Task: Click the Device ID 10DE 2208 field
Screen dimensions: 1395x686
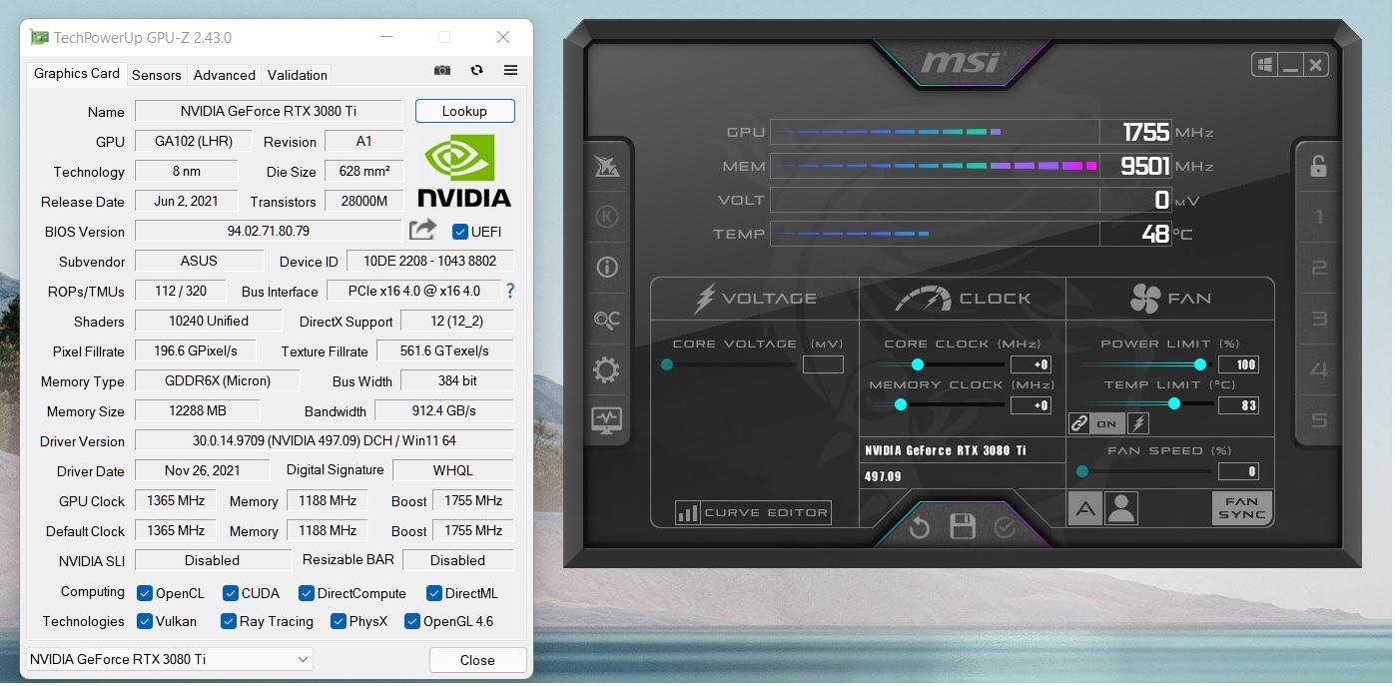Action: 430,261
